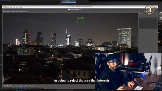The height and width of the screenshot is (91, 162).
Task: Click the filter settings tab icon
Action: [82, 10]
